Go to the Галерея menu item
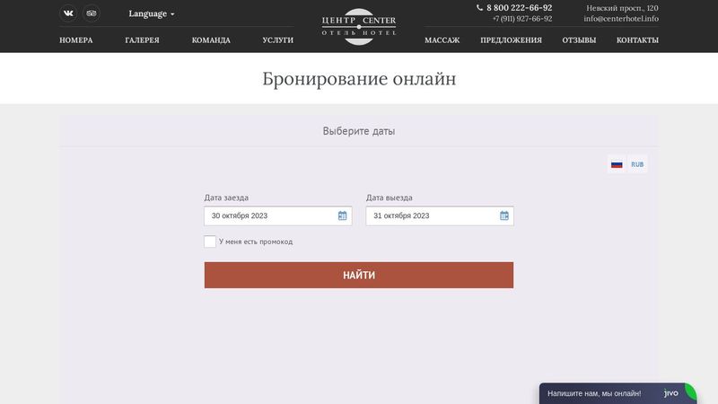 click(143, 40)
